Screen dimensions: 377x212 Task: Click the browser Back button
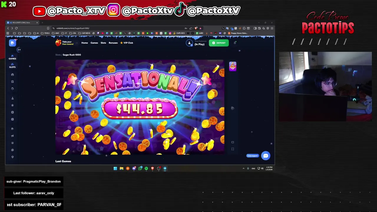pyautogui.click(x=8, y=28)
